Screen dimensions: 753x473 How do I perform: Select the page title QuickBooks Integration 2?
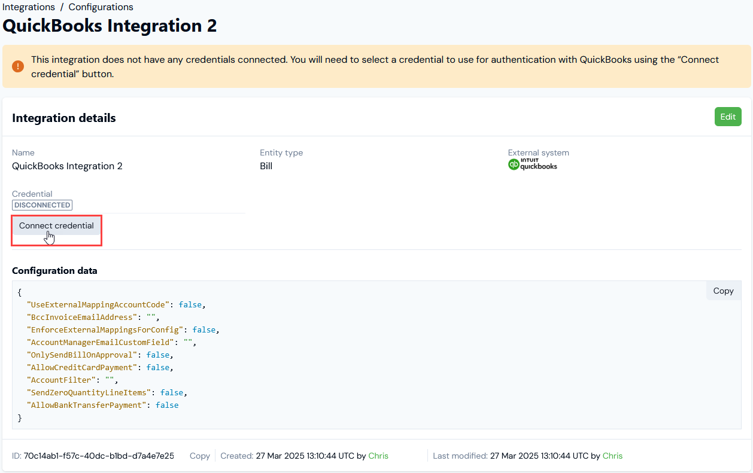coord(110,26)
